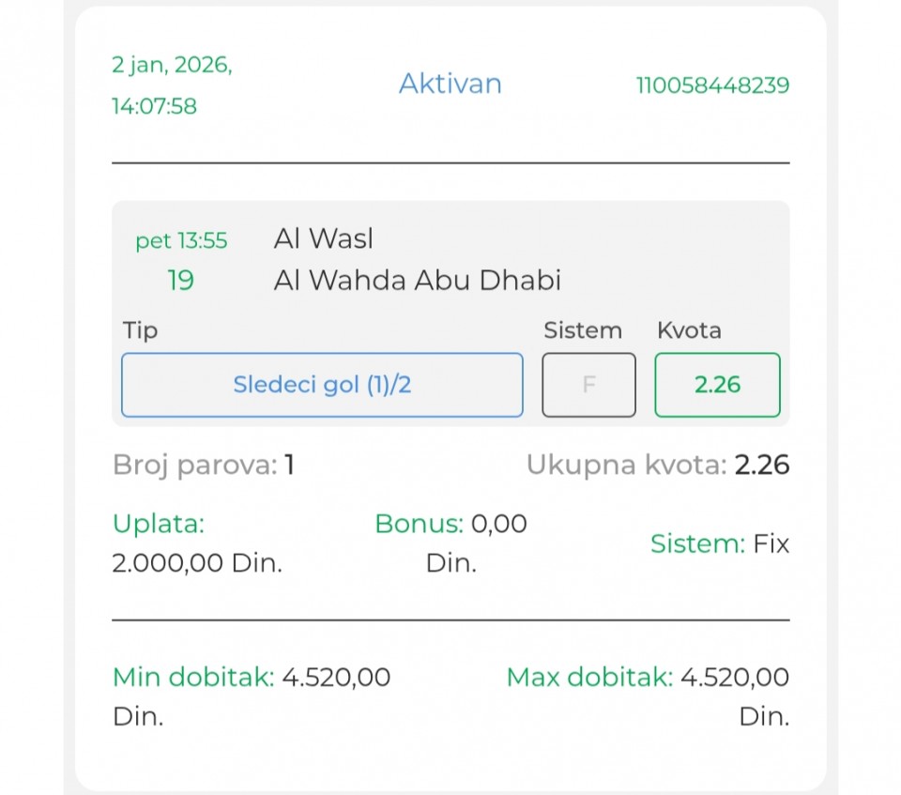Click the Max dobitak payout value

click(x=734, y=677)
